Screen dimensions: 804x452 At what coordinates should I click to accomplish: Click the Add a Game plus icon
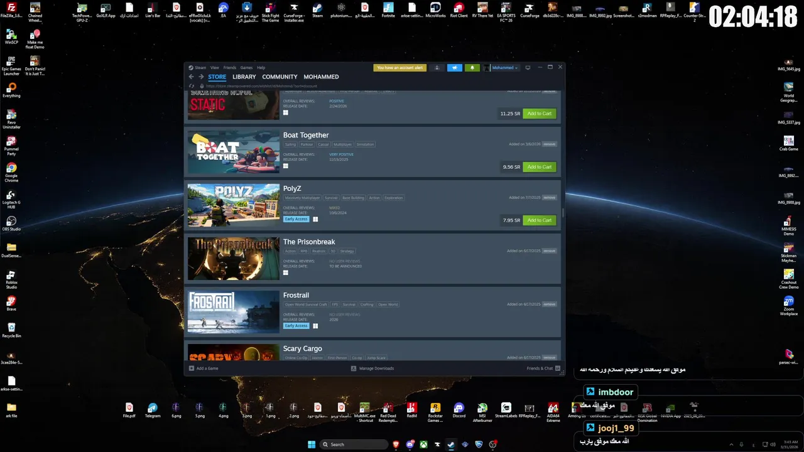[192, 369]
